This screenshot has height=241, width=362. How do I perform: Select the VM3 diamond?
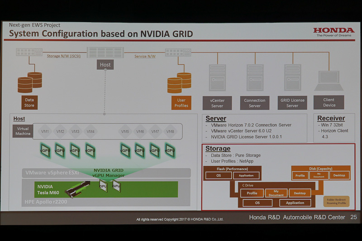click(x=75, y=131)
